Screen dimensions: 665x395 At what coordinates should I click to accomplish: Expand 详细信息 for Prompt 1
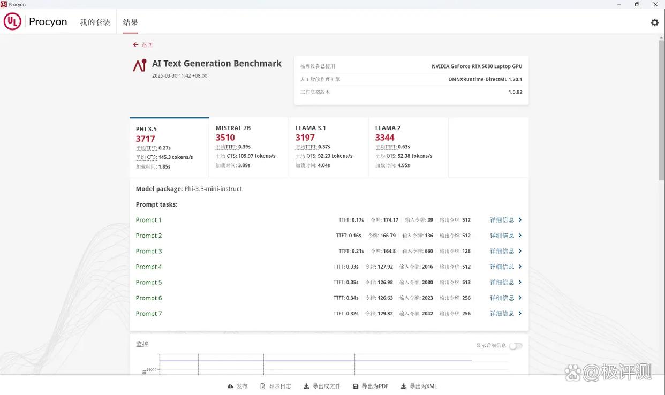tap(506, 220)
